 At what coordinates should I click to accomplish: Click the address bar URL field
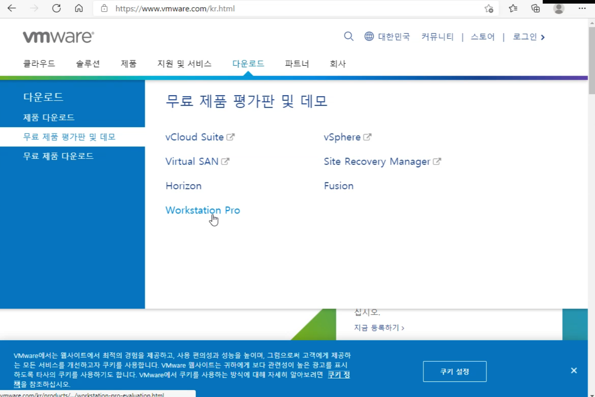click(x=296, y=8)
